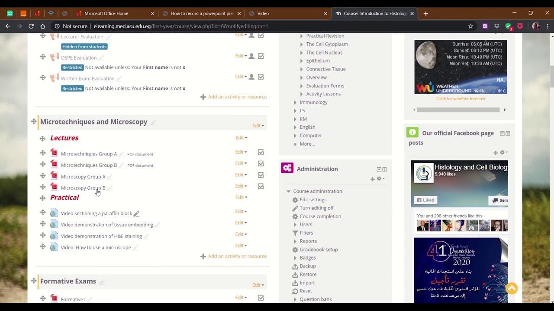Viewport: 554px width, 311px height.
Task: Toggle completion checkbox for Microscopy Group B
Action: pos(261,186)
